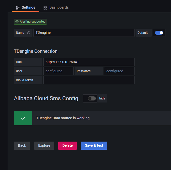This screenshot has height=170, width=171.
Task: Click the User input field
Action: pos(59,71)
